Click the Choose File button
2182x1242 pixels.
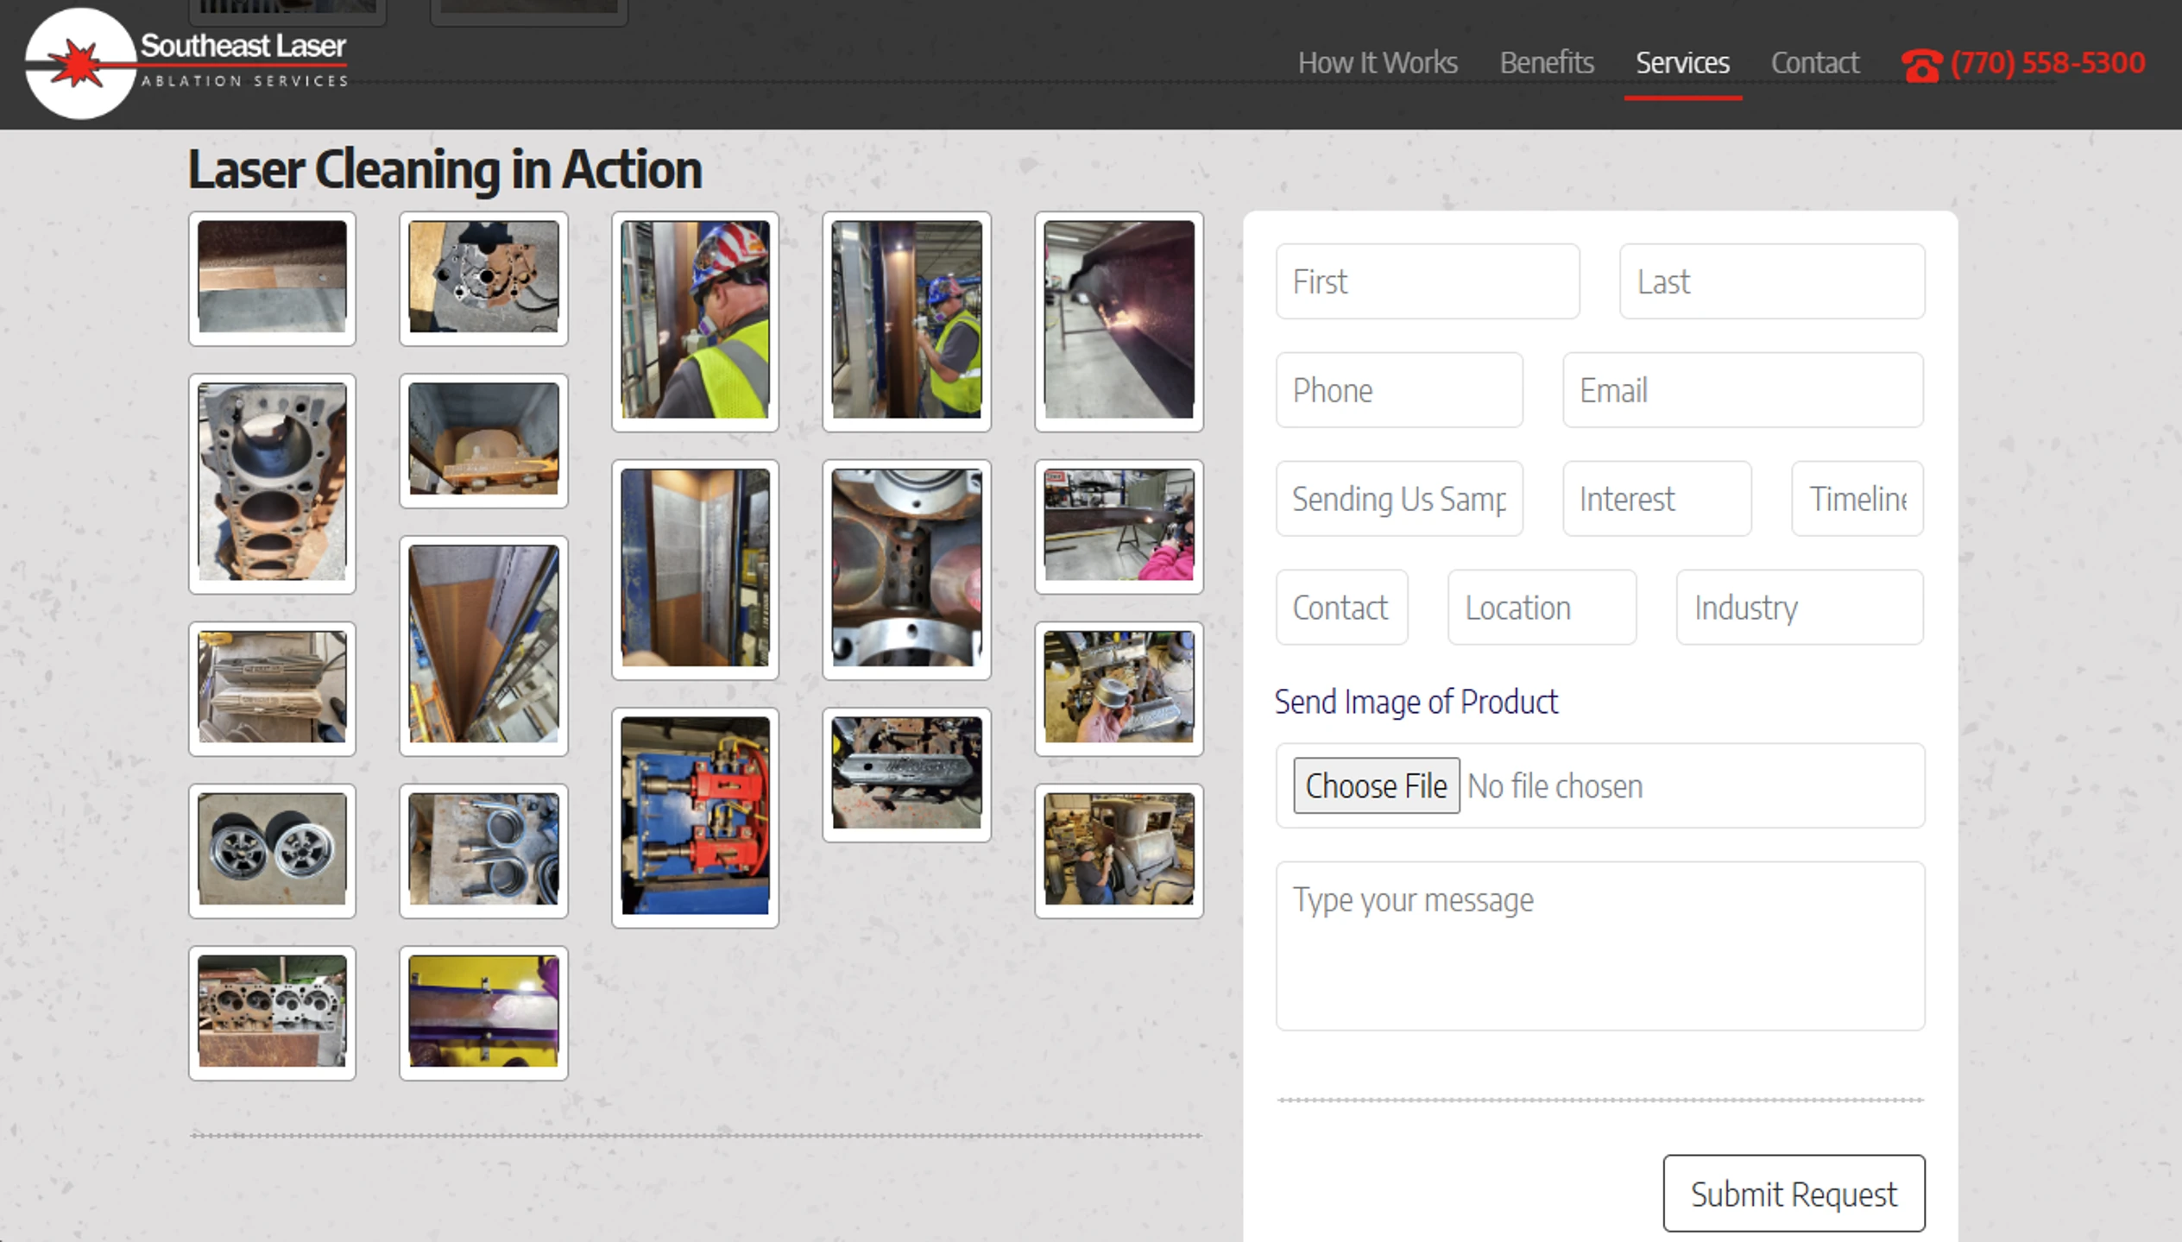1376,785
